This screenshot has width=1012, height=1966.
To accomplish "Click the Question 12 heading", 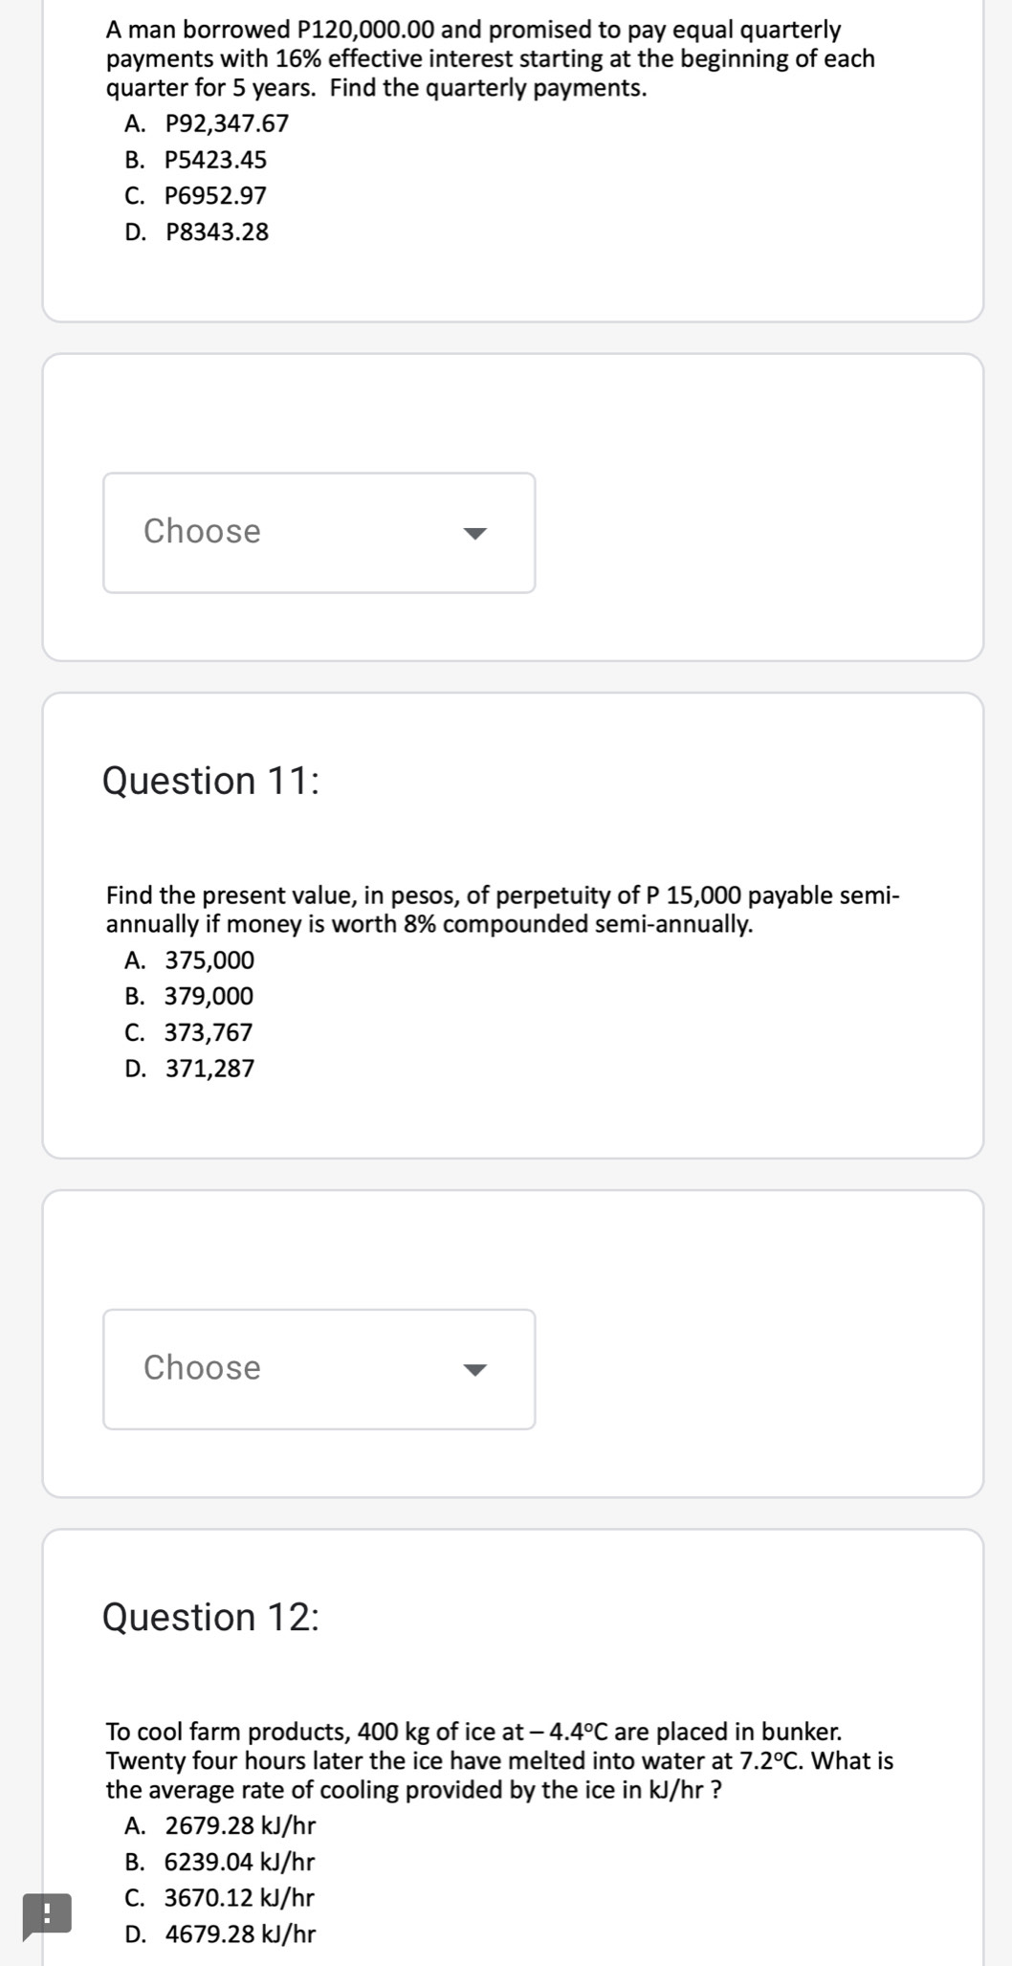I will tap(210, 1617).
